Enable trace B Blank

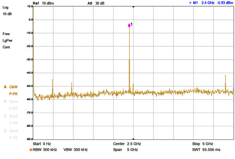[11, 102]
